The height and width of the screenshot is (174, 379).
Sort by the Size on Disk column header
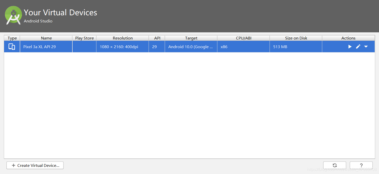[x=296, y=38]
